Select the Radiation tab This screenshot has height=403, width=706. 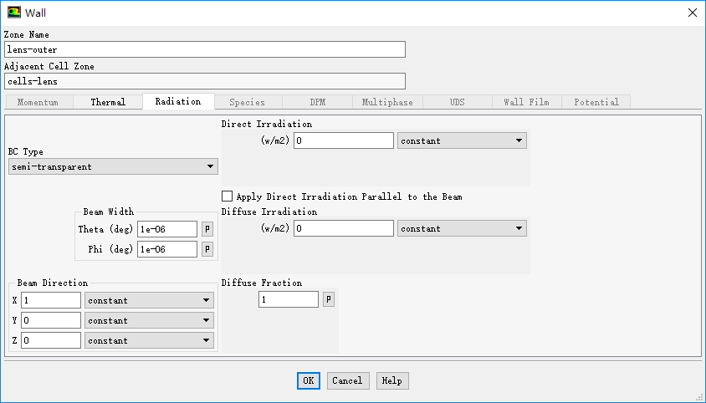[178, 101]
